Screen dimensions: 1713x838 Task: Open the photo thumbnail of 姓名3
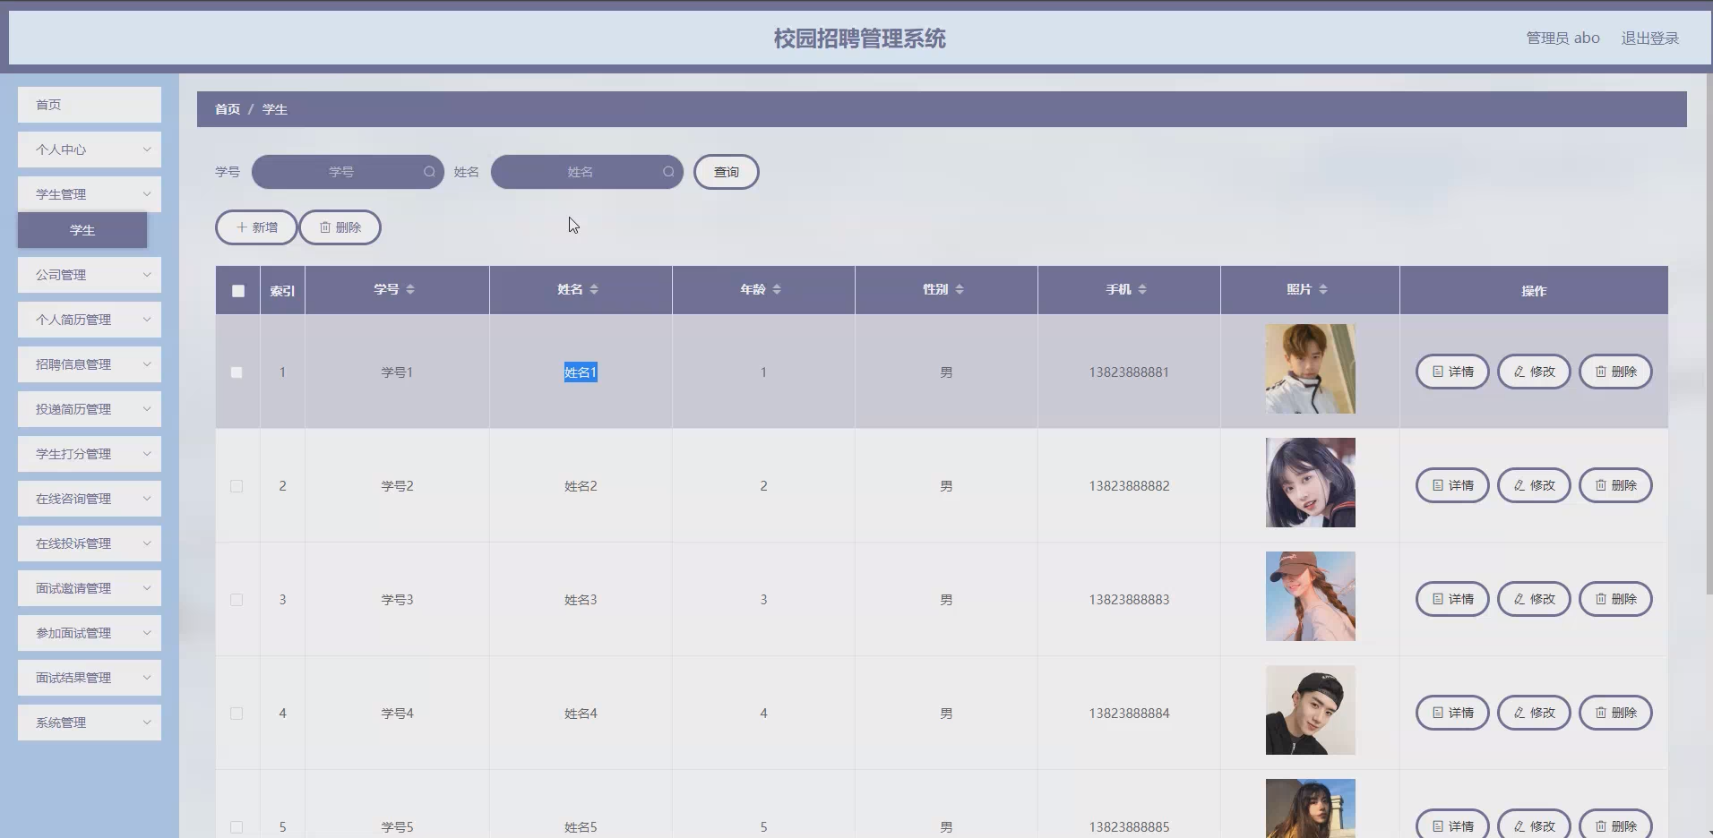[x=1310, y=596]
